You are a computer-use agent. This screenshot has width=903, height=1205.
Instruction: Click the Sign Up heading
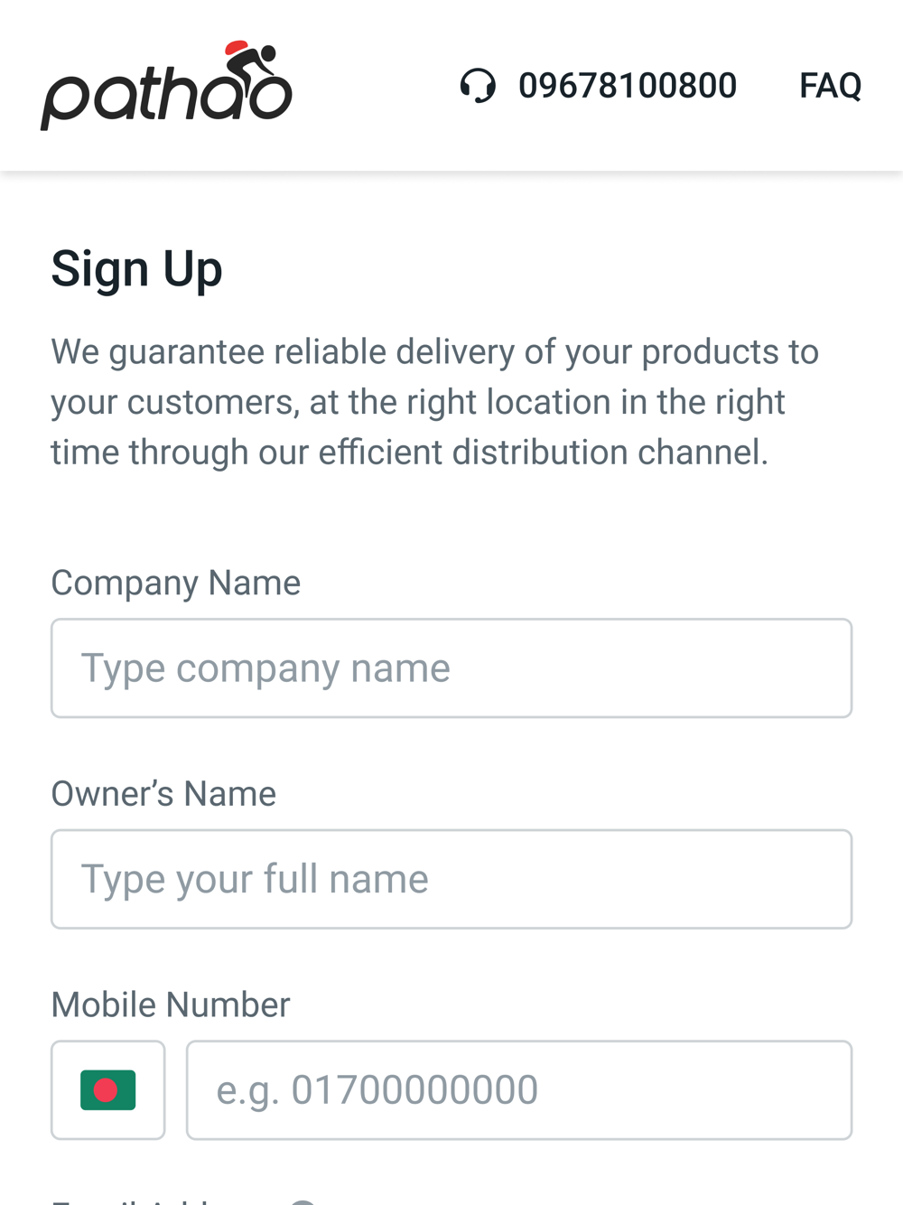(x=136, y=269)
